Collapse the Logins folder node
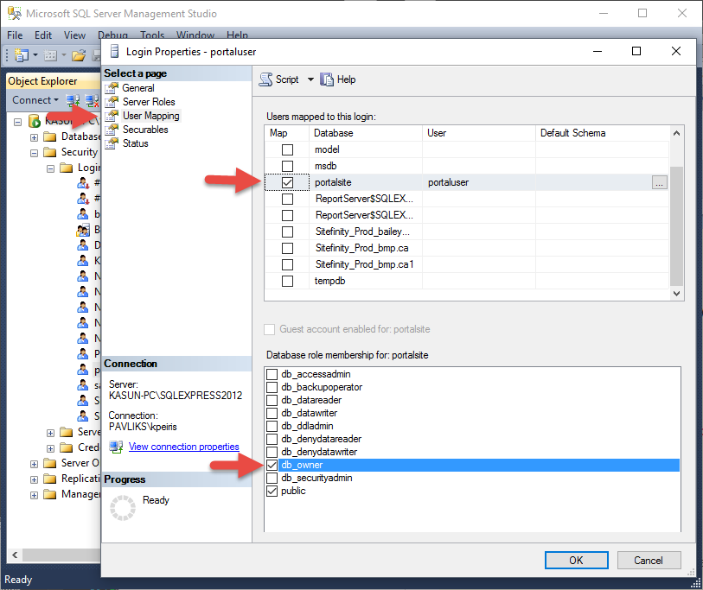The image size is (703, 590). (51, 169)
